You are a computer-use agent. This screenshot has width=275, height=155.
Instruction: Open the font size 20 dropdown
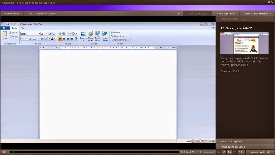pyautogui.click(x=47, y=34)
